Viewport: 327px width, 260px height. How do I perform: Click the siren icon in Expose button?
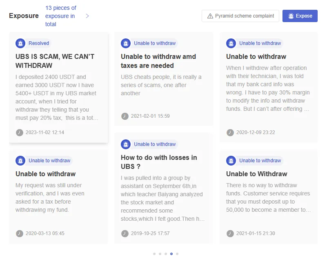[291, 16]
